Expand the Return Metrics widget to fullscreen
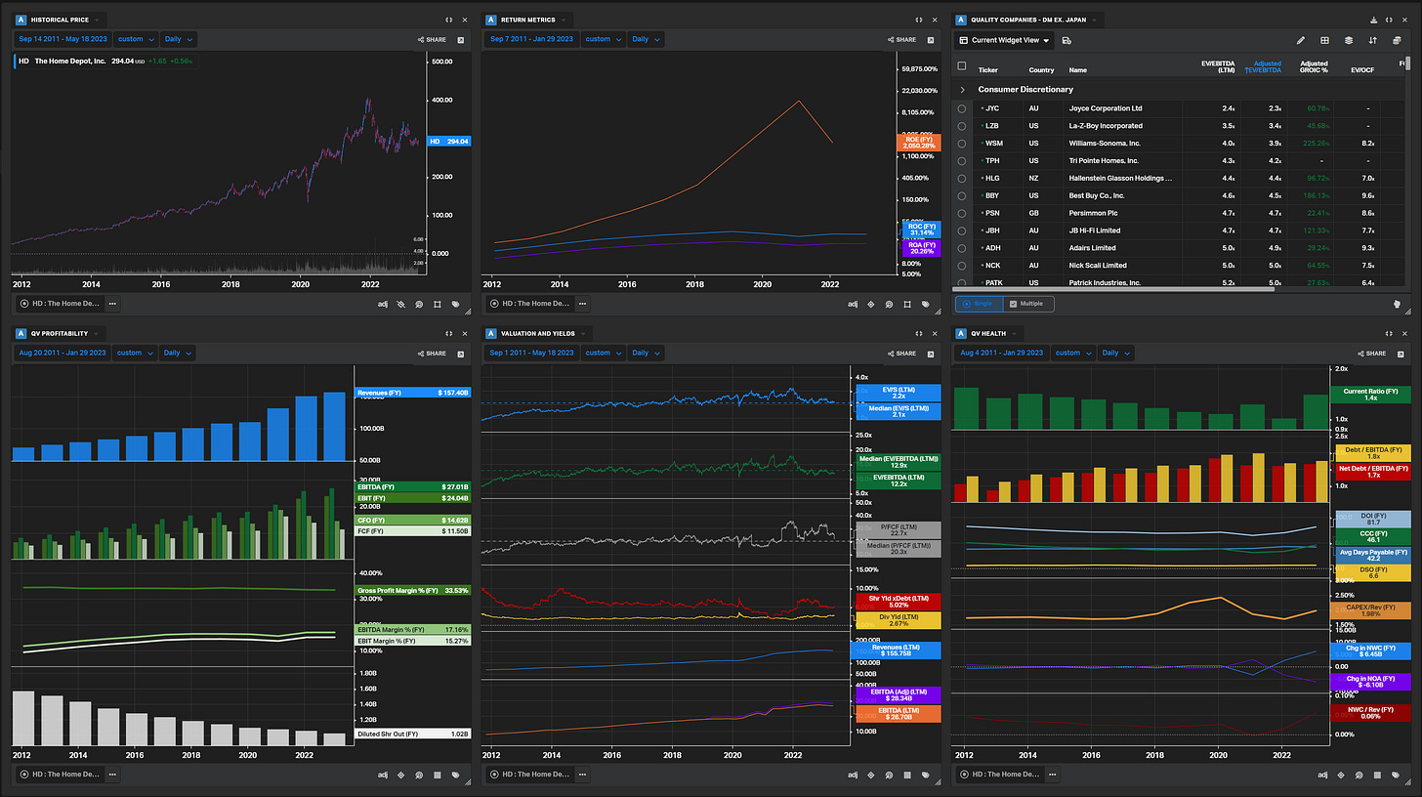Viewport: 1422px width, 797px height. tap(918, 20)
